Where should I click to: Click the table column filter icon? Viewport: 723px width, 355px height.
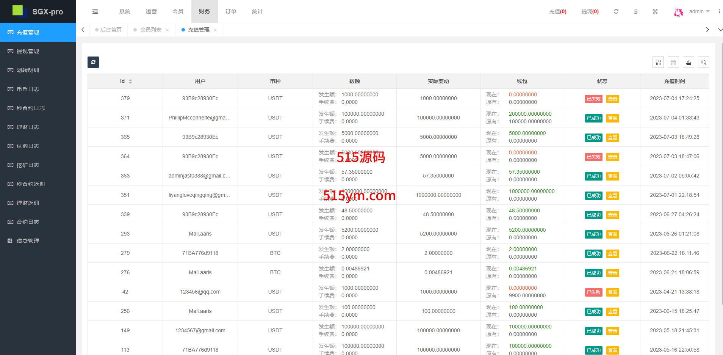(x=658, y=63)
